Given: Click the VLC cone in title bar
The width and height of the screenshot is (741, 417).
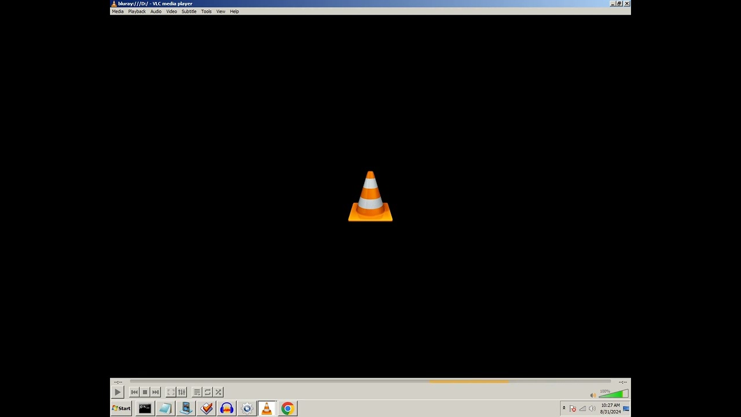Looking at the screenshot, I should pos(114,3).
